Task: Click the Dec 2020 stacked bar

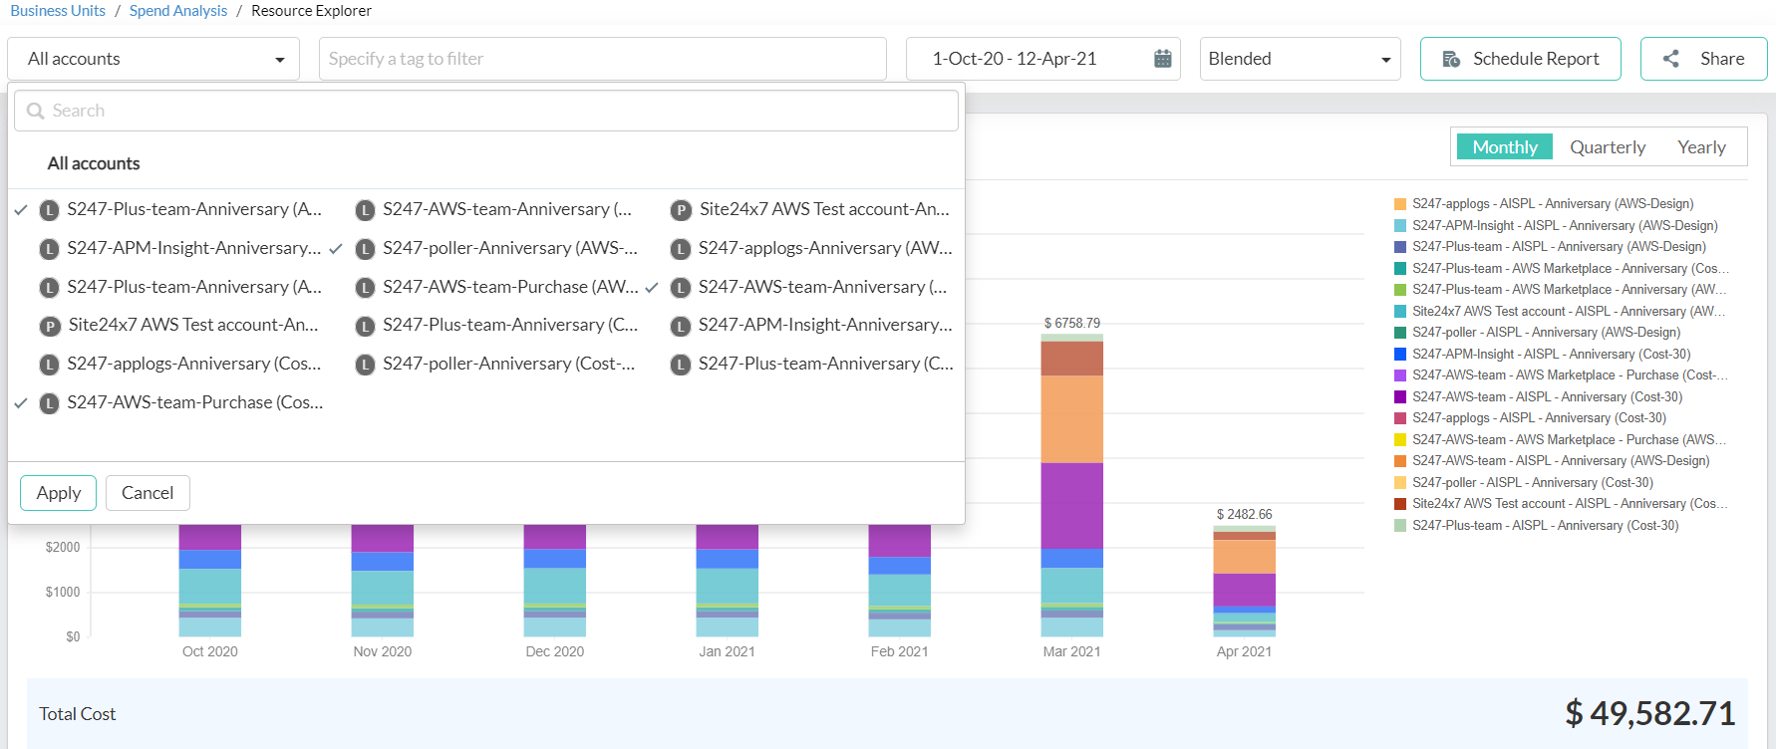Action: [x=554, y=580]
